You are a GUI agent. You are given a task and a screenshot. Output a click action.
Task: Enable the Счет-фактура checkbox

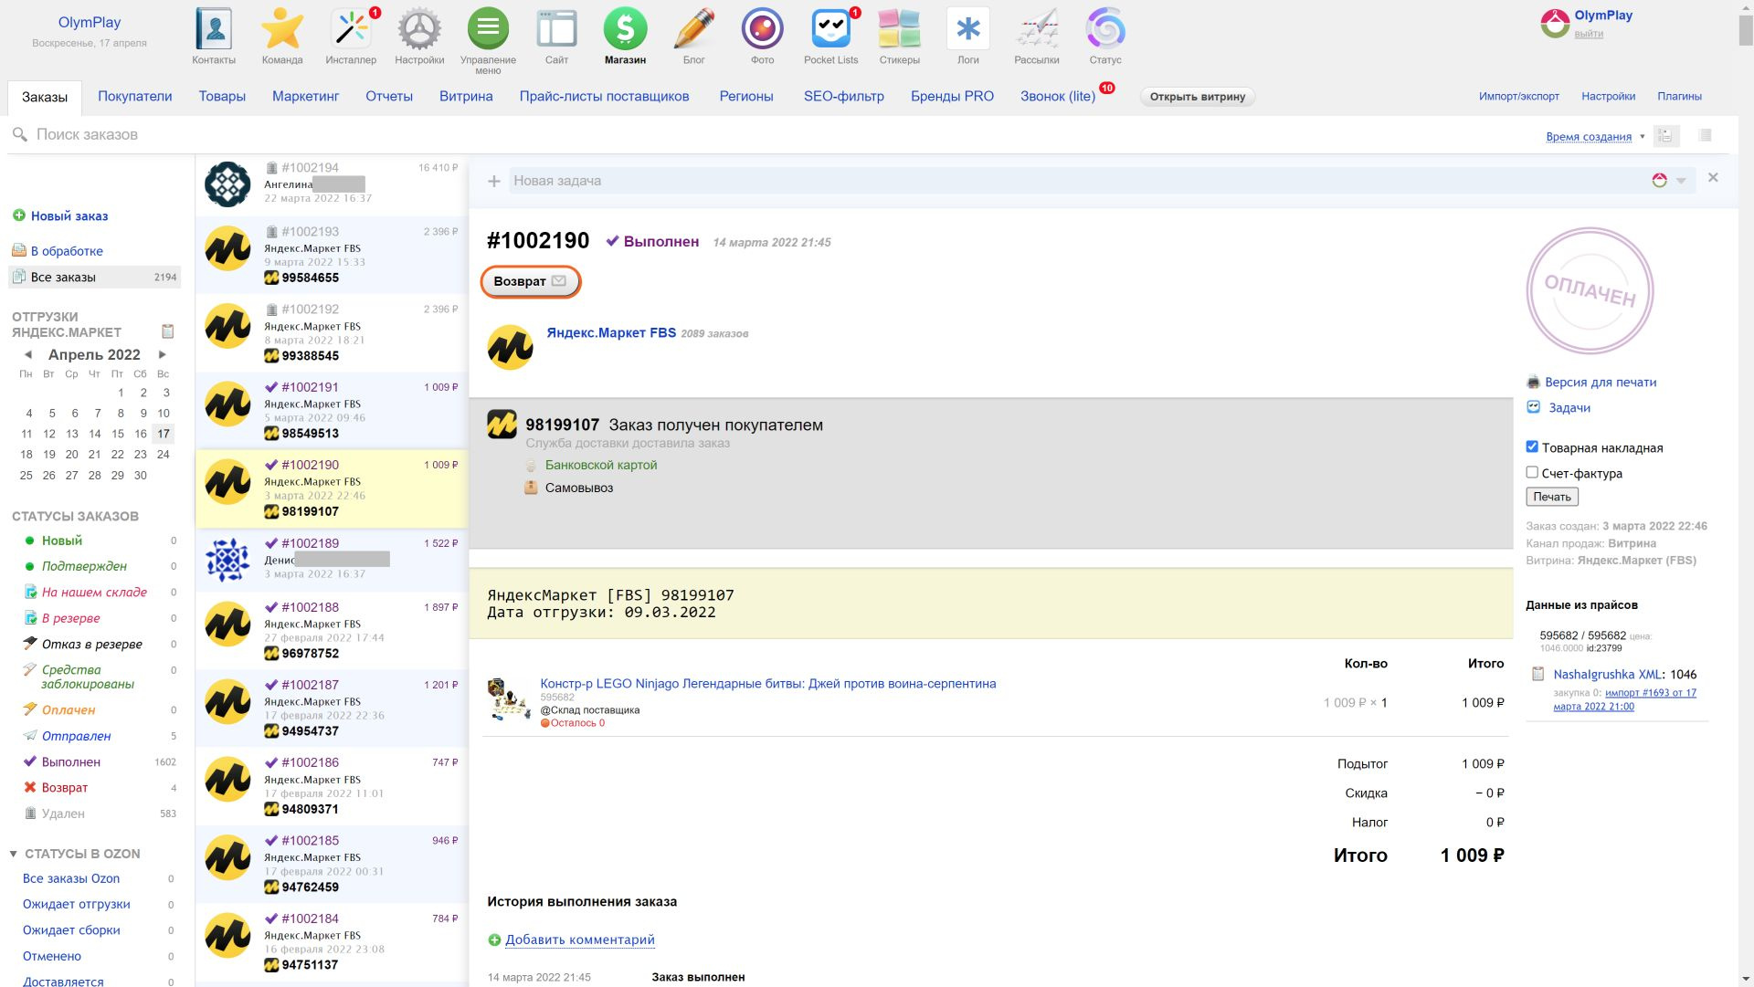[x=1532, y=472]
